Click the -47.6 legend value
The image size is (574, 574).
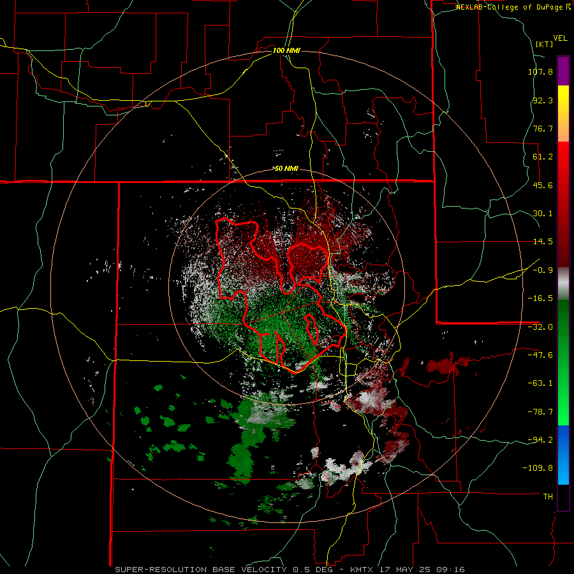pyautogui.click(x=540, y=355)
